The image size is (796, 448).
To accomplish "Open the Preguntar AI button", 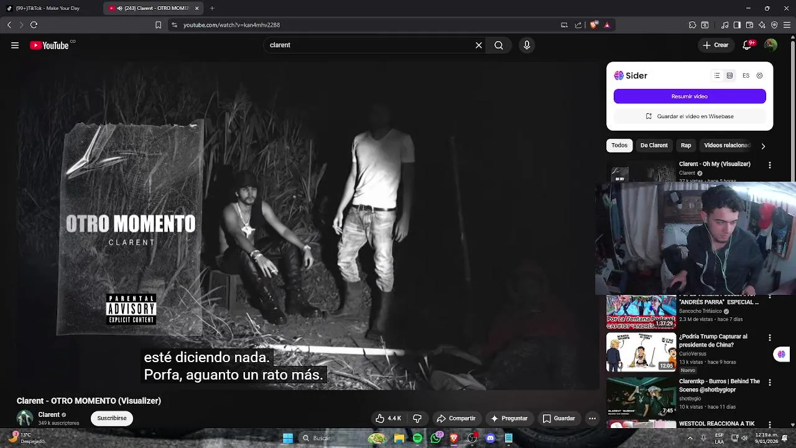I will (x=509, y=418).
